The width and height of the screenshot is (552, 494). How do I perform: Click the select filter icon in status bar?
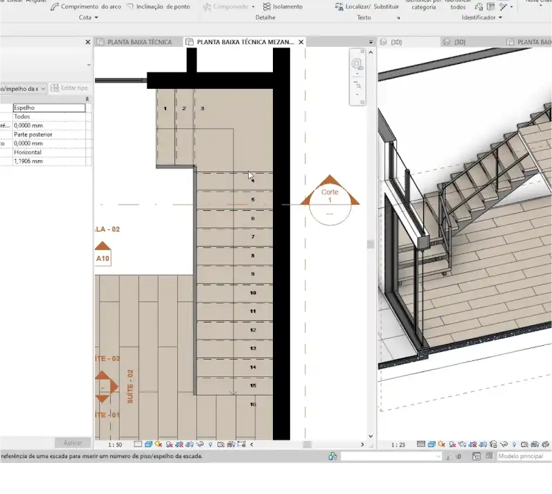(x=449, y=456)
